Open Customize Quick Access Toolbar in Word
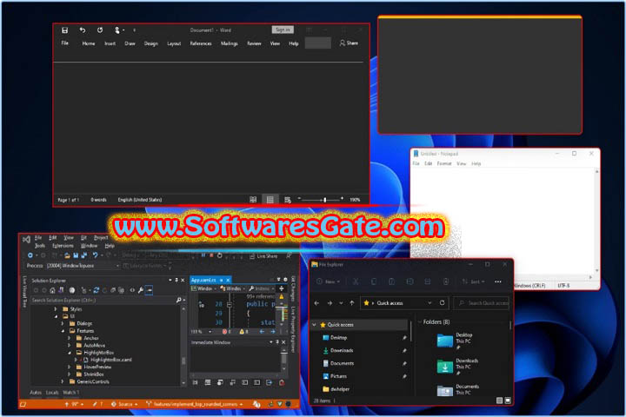The height and width of the screenshot is (417, 626). click(x=134, y=30)
